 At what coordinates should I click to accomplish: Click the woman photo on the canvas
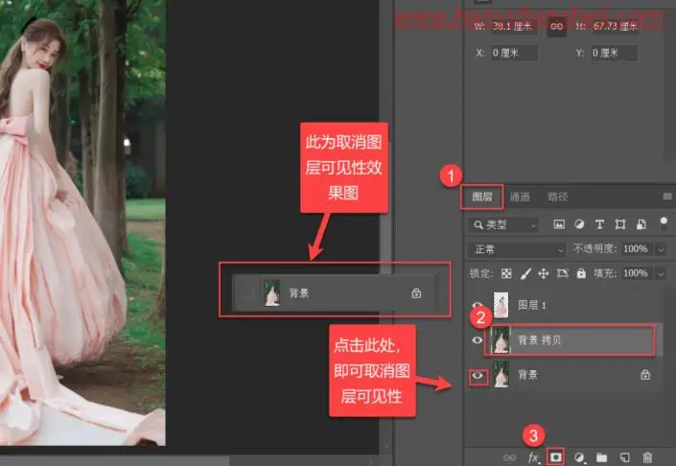click(82, 222)
